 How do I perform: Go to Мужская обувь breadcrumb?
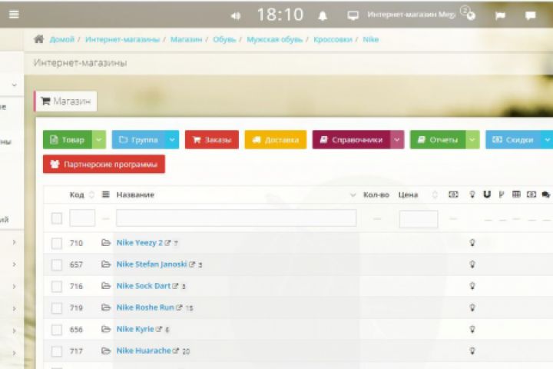point(274,39)
